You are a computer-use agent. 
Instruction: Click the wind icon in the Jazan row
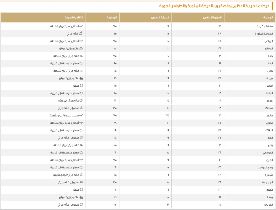click(81, 115)
